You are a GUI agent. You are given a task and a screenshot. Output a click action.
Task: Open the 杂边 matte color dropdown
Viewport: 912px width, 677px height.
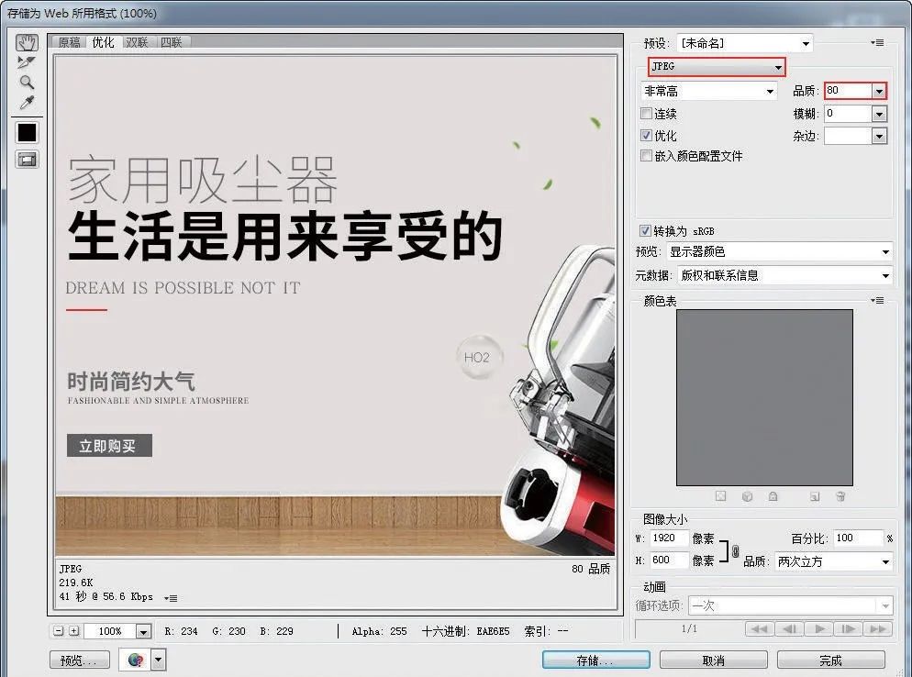click(x=879, y=136)
